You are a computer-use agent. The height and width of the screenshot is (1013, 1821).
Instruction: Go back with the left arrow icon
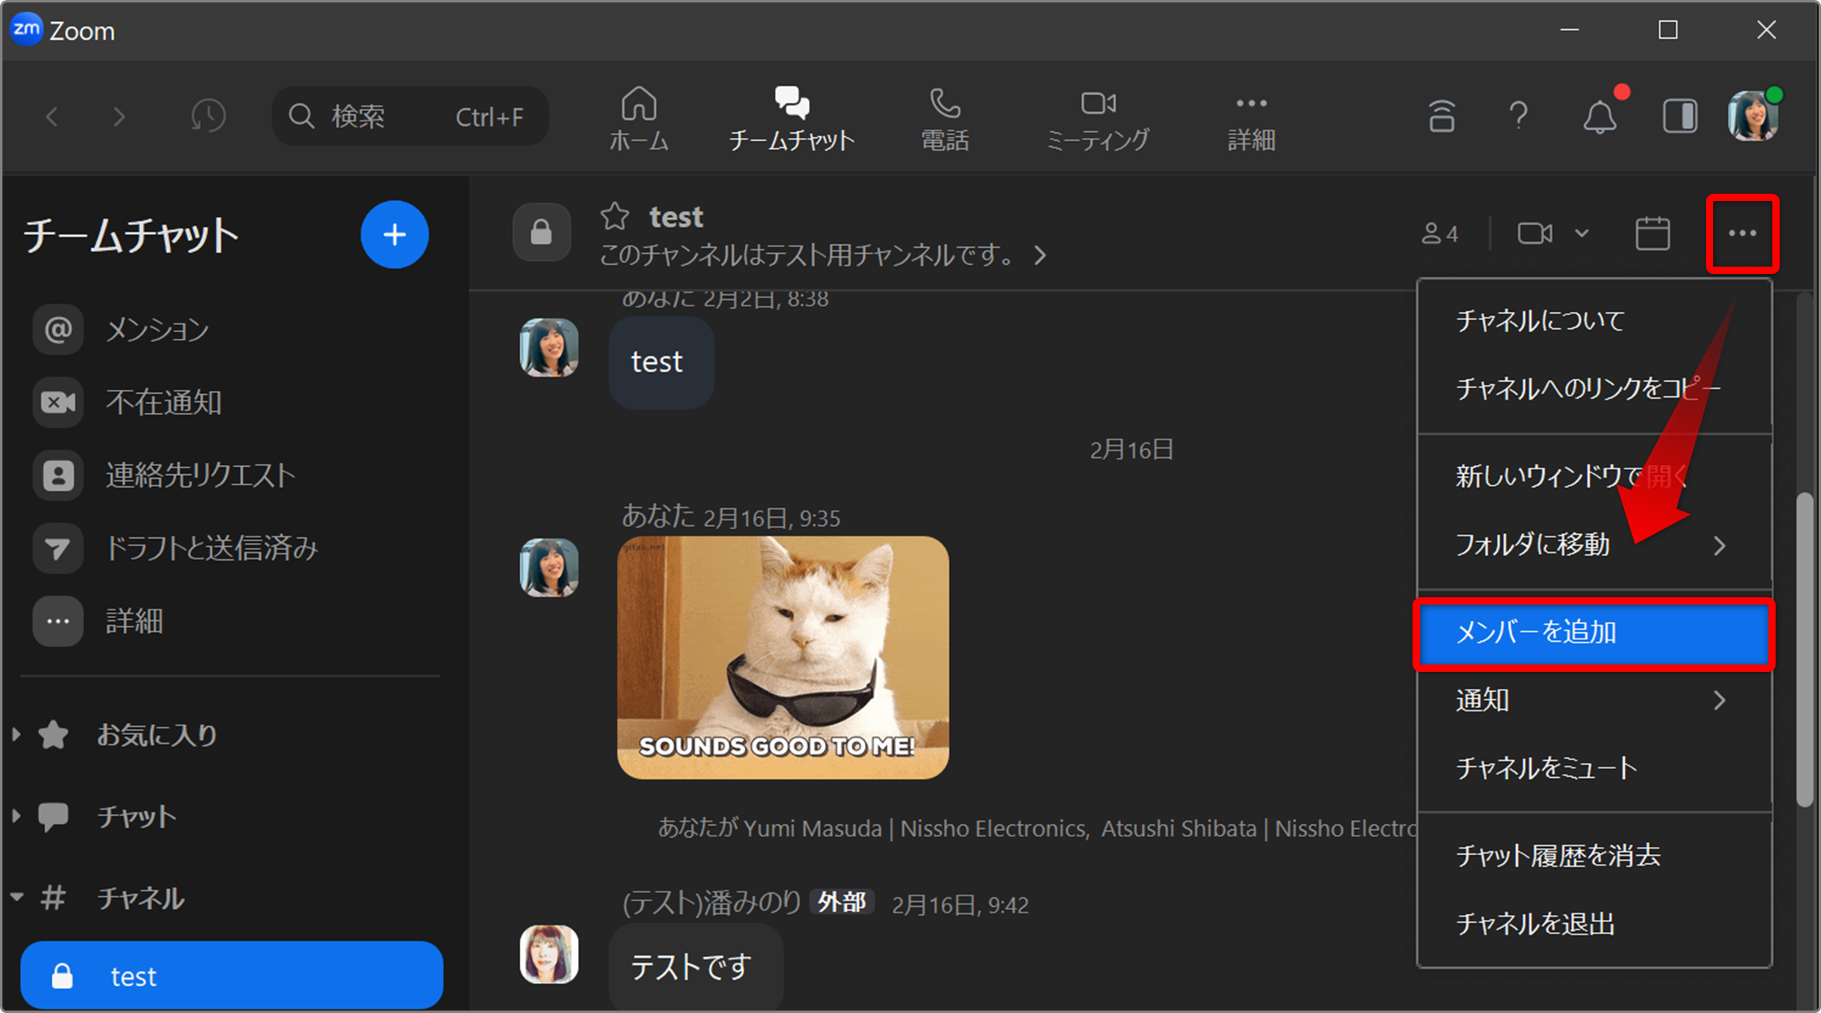pyautogui.click(x=53, y=117)
